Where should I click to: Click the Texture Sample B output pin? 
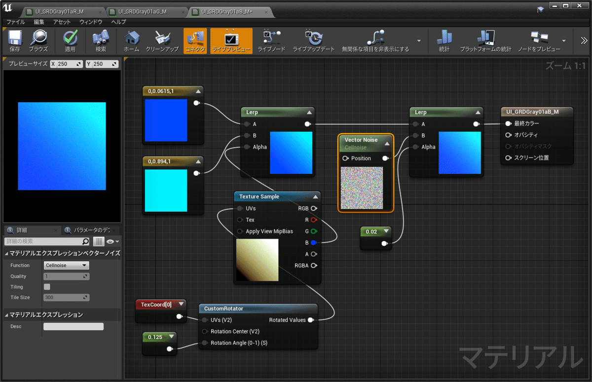313,242
